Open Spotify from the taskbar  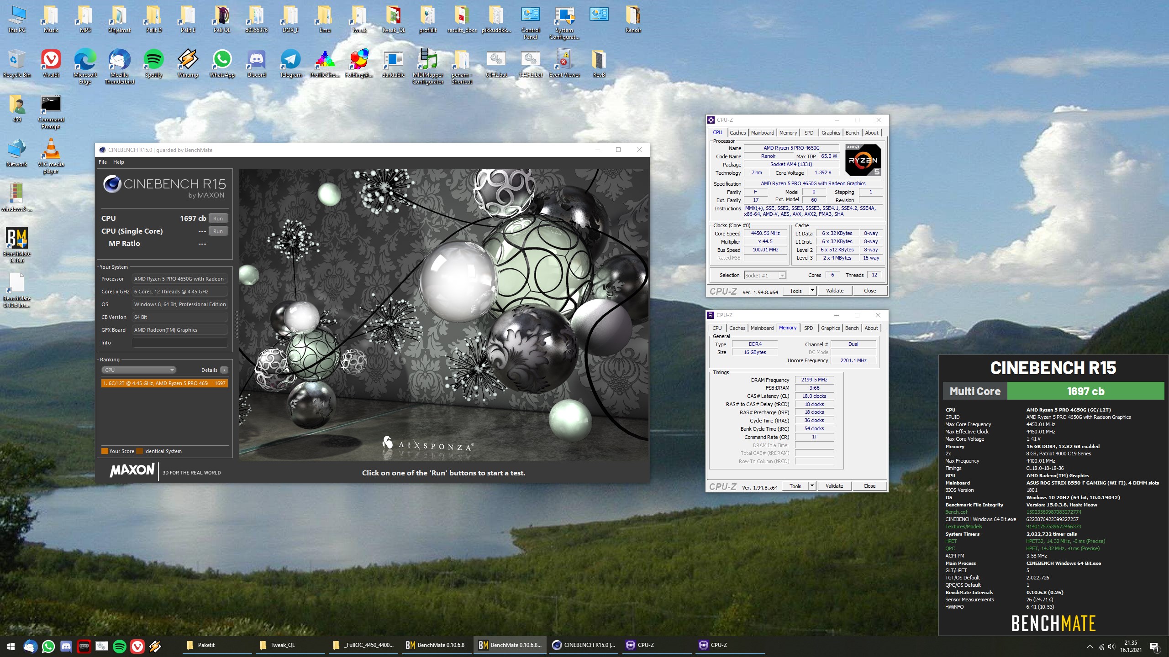(120, 646)
